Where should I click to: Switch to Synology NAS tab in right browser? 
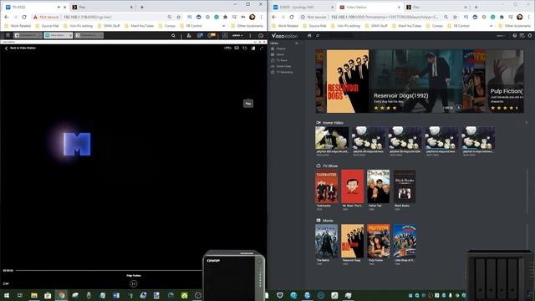pos(303,7)
